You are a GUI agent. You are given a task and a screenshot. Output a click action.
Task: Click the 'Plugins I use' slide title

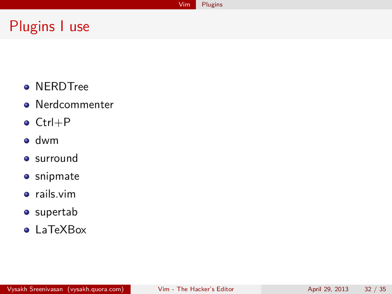[x=49, y=26]
